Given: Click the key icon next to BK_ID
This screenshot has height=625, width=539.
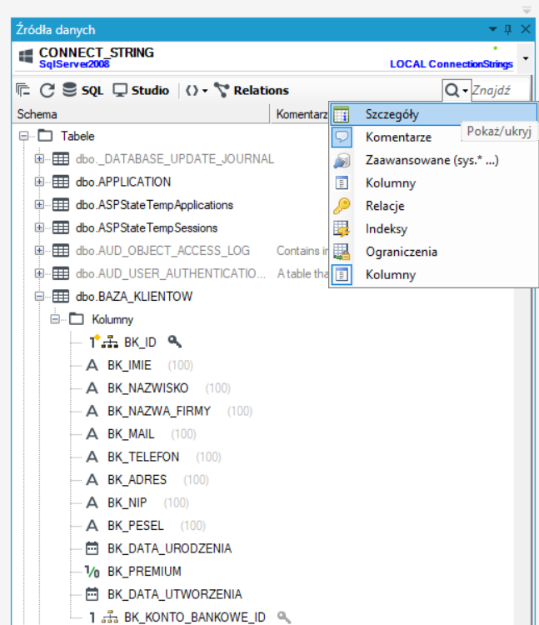Looking at the screenshot, I should (x=174, y=342).
